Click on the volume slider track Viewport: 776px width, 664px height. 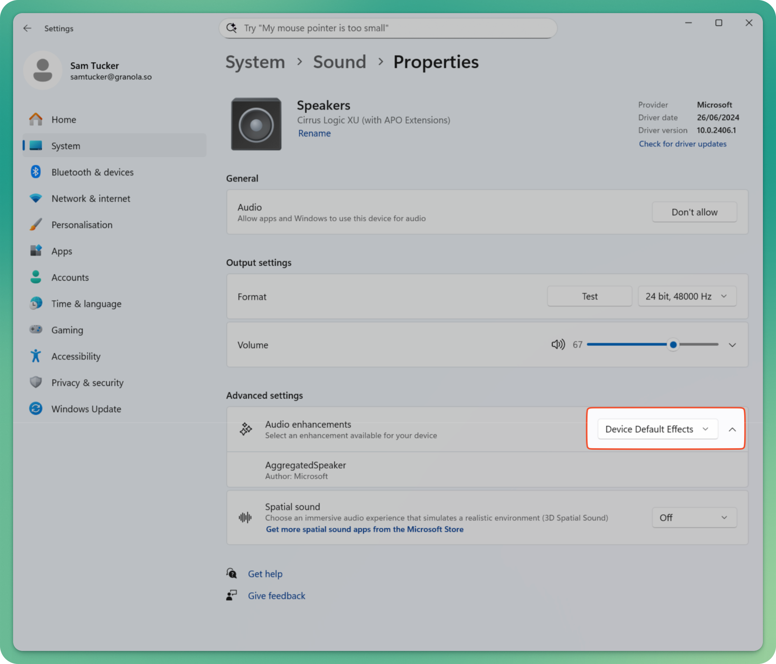pyautogui.click(x=629, y=344)
